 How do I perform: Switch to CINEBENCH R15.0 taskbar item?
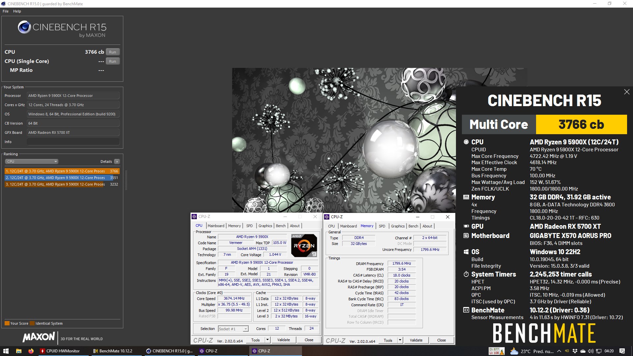169,351
